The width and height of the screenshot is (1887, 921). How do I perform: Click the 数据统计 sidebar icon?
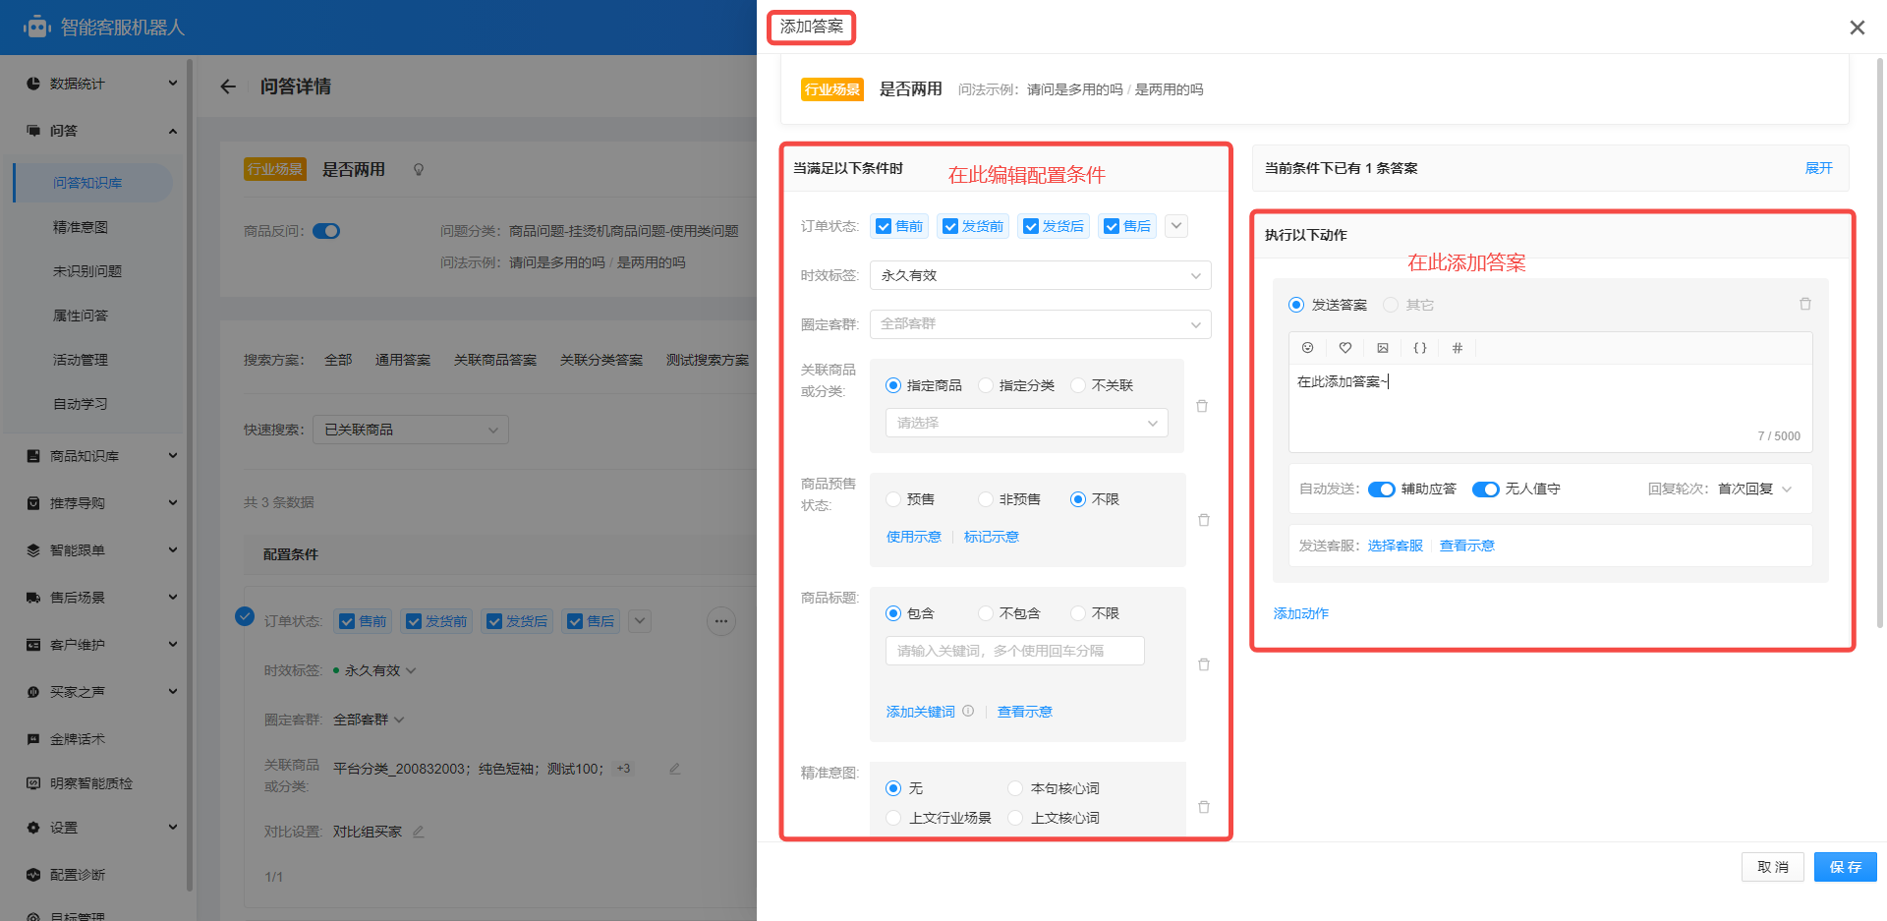(33, 84)
